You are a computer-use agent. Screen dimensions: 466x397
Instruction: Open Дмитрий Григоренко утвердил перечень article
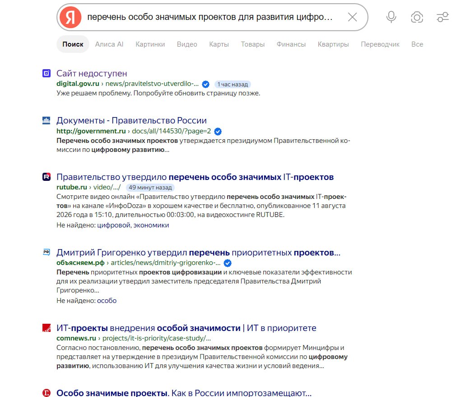click(198, 253)
